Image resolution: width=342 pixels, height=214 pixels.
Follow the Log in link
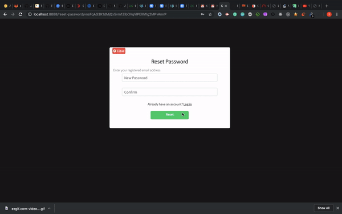point(188,104)
